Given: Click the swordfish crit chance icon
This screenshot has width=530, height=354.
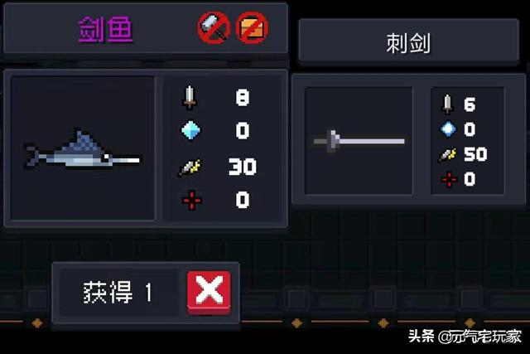Looking at the screenshot, I should tap(190, 167).
